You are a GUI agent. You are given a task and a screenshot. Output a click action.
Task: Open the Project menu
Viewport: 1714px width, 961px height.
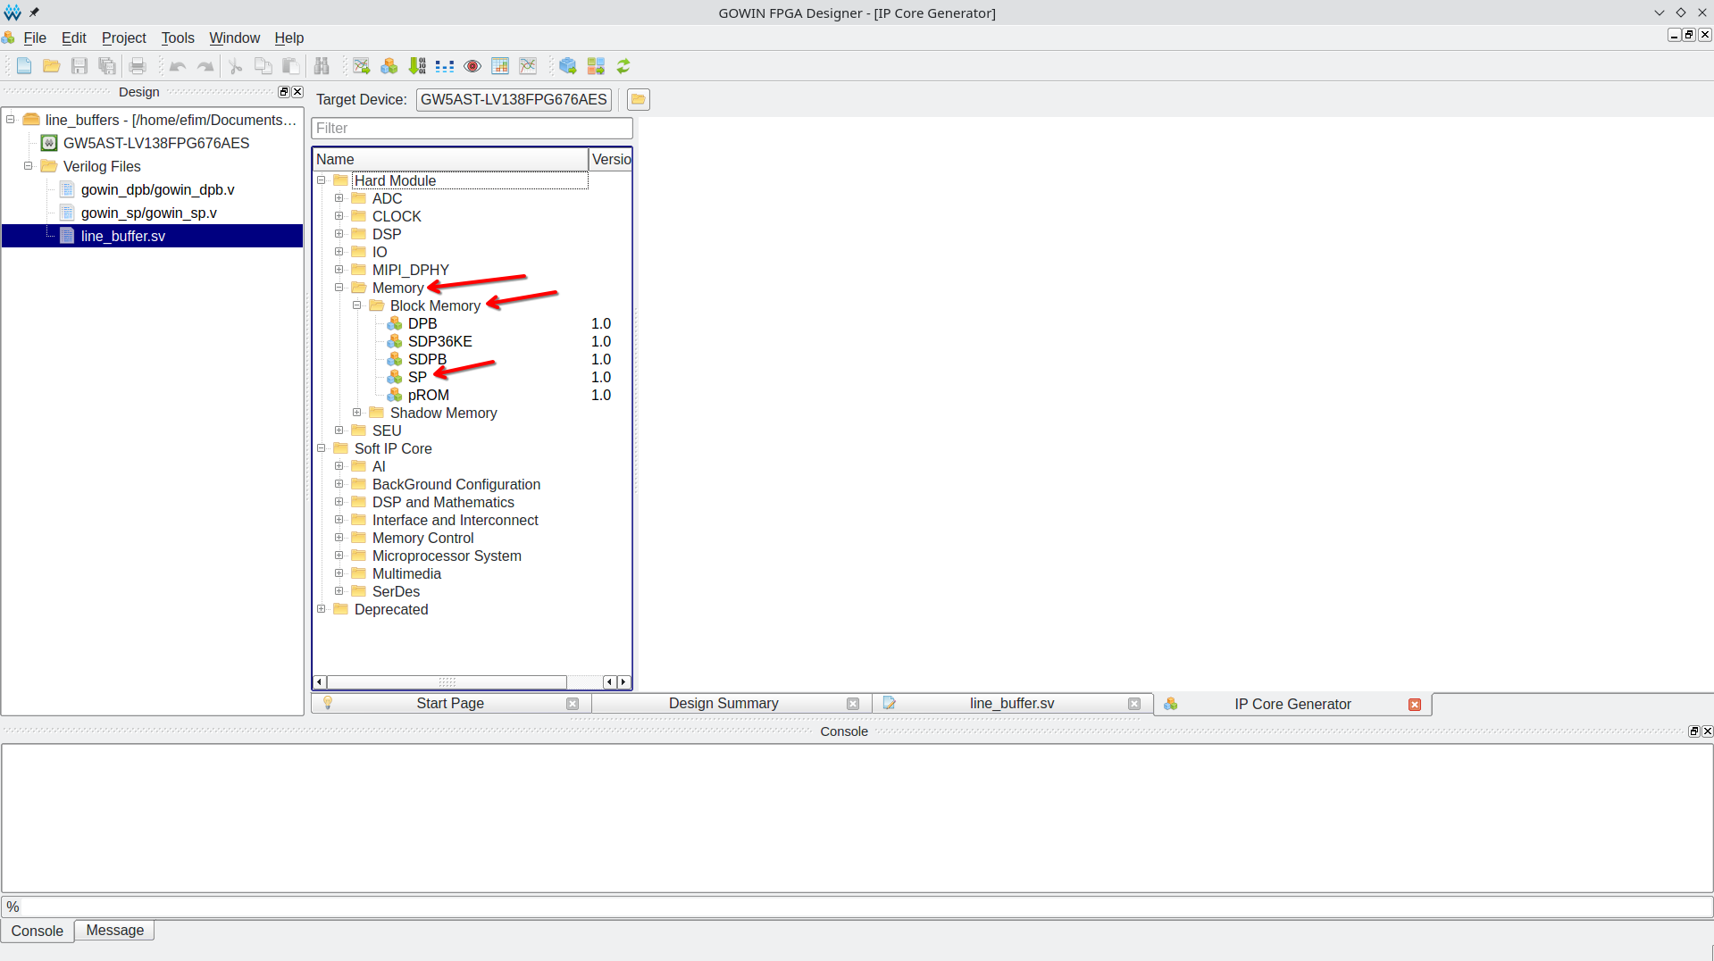pyautogui.click(x=123, y=38)
